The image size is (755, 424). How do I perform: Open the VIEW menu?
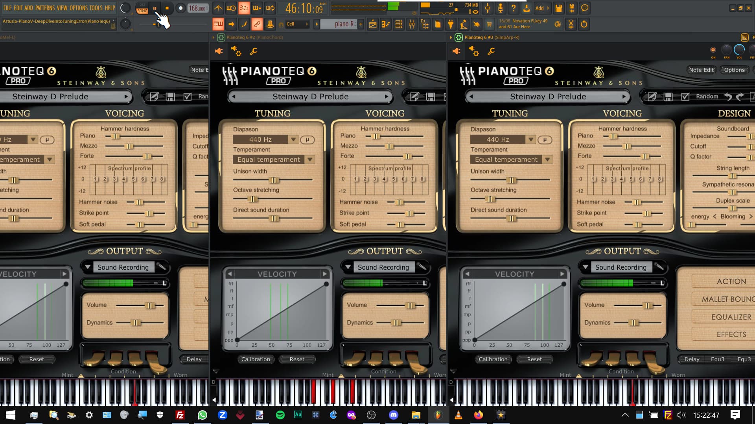tap(62, 8)
